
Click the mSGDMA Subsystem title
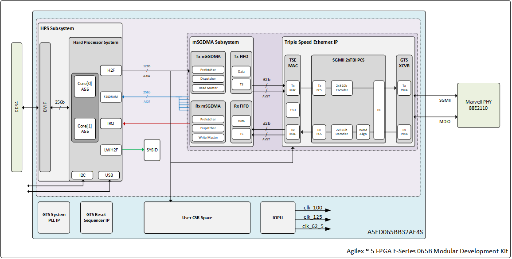tap(215, 42)
